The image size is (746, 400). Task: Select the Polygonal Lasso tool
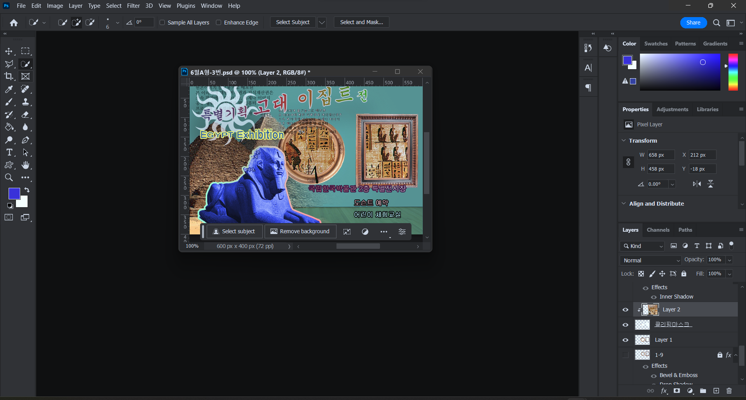(9, 64)
